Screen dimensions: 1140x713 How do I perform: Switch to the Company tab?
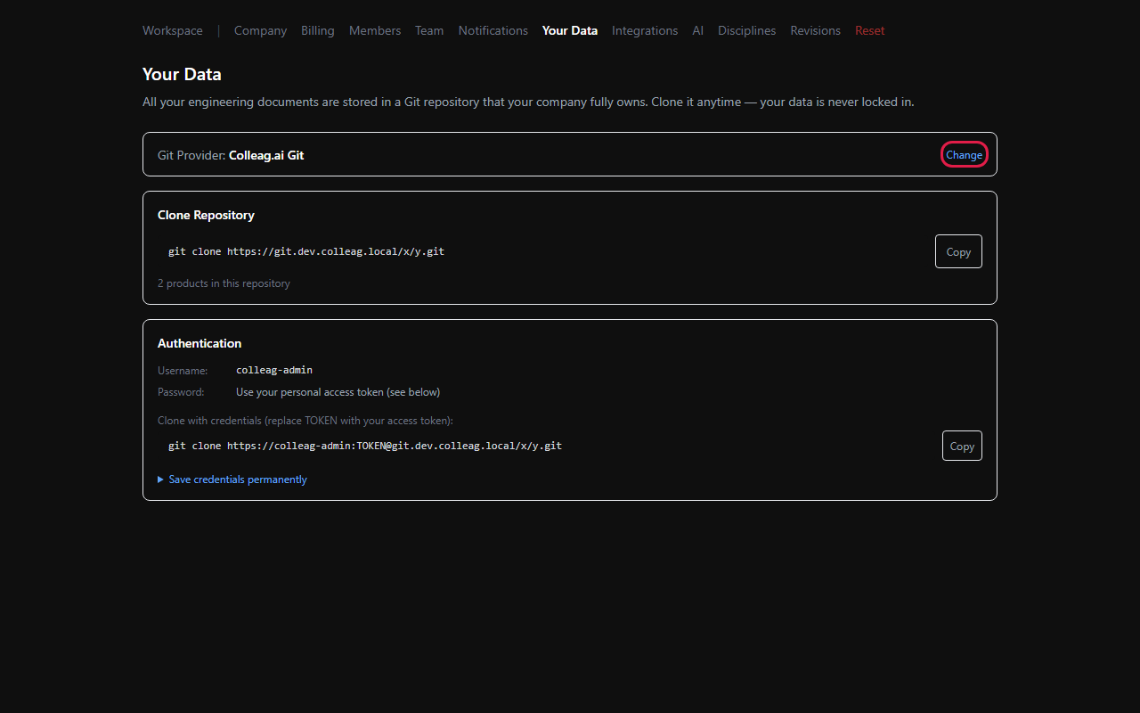pyautogui.click(x=260, y=30)
